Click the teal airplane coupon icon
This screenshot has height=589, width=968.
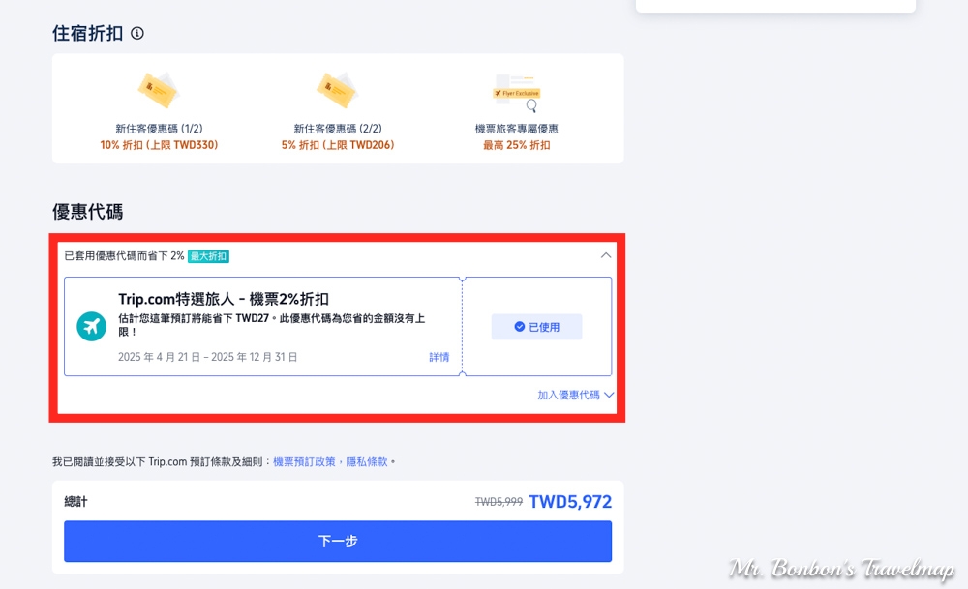click(92, 327)
